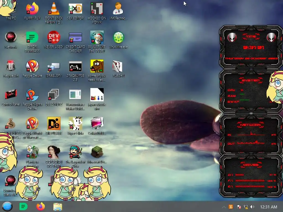
Task: Launch BE JUST LIKE THE DUDE! icon
Action: [x=97, y=42]
